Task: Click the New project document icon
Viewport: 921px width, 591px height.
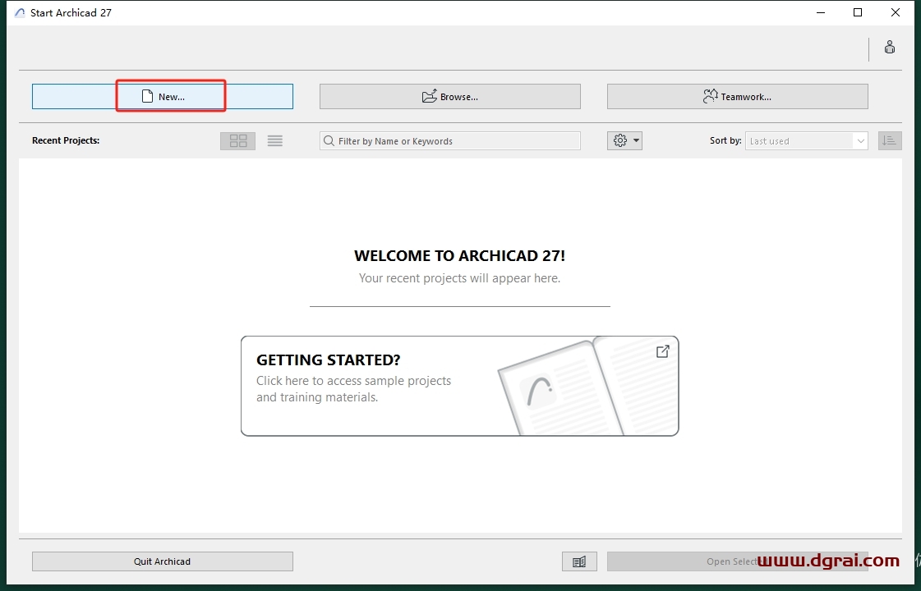Action: click(x=148, y=97)
